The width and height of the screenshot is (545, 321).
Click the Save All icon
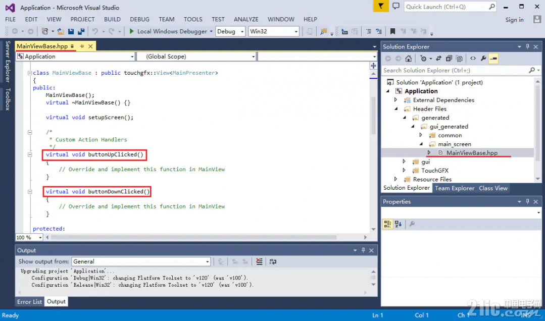point(81,31)
